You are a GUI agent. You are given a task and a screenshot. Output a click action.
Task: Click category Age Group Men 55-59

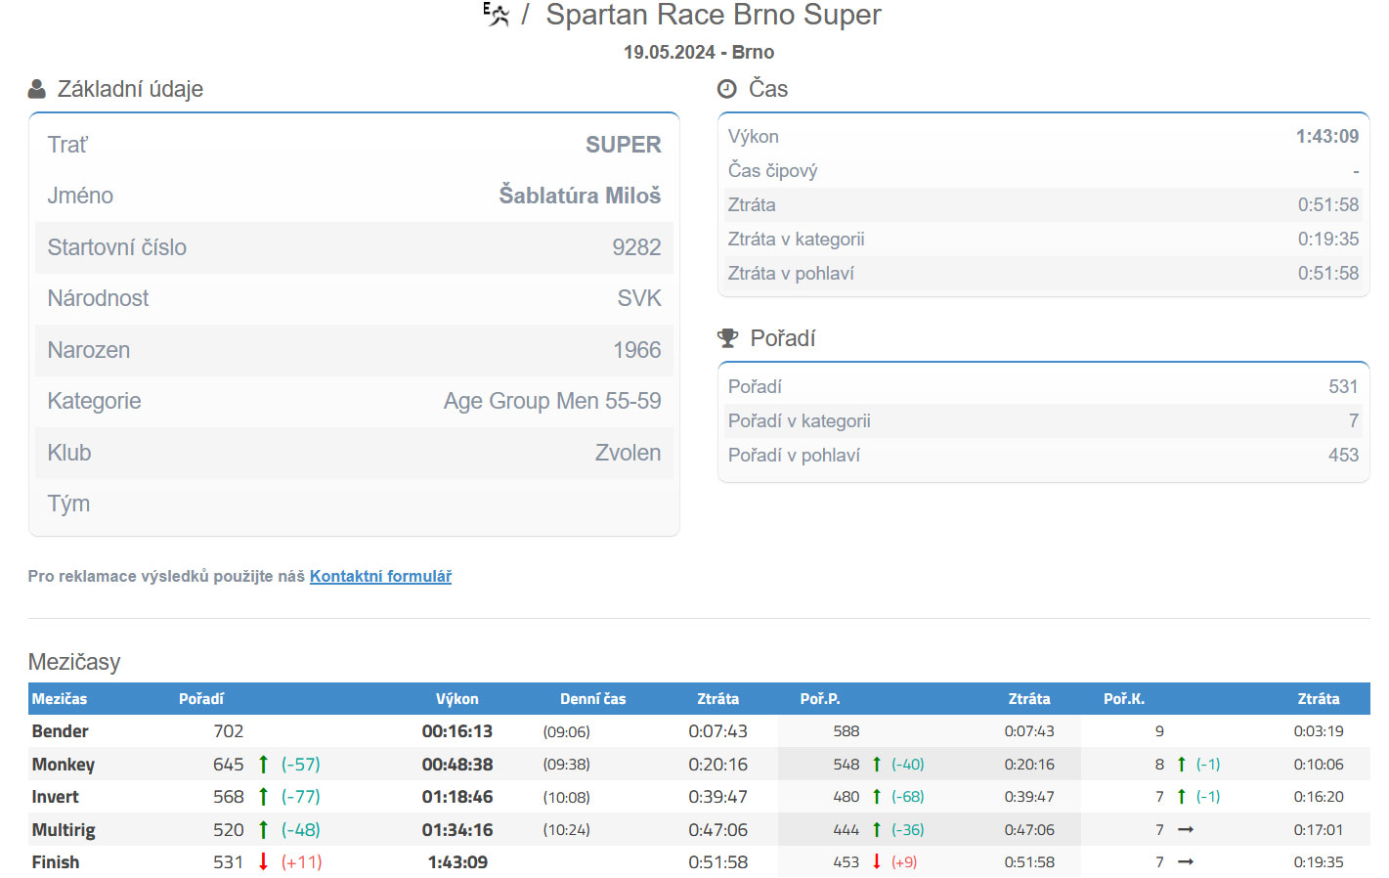pyautogui.click(x=552, y=401)
